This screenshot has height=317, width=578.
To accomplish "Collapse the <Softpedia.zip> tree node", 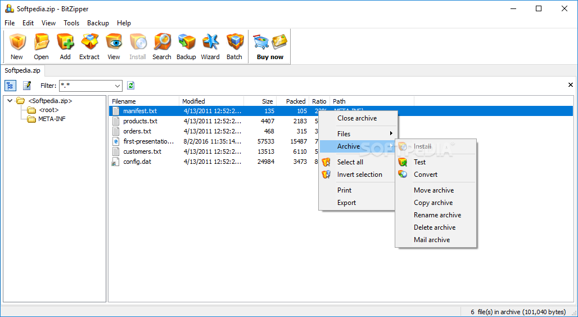I will pyautogui.click(x=10, y=100).
